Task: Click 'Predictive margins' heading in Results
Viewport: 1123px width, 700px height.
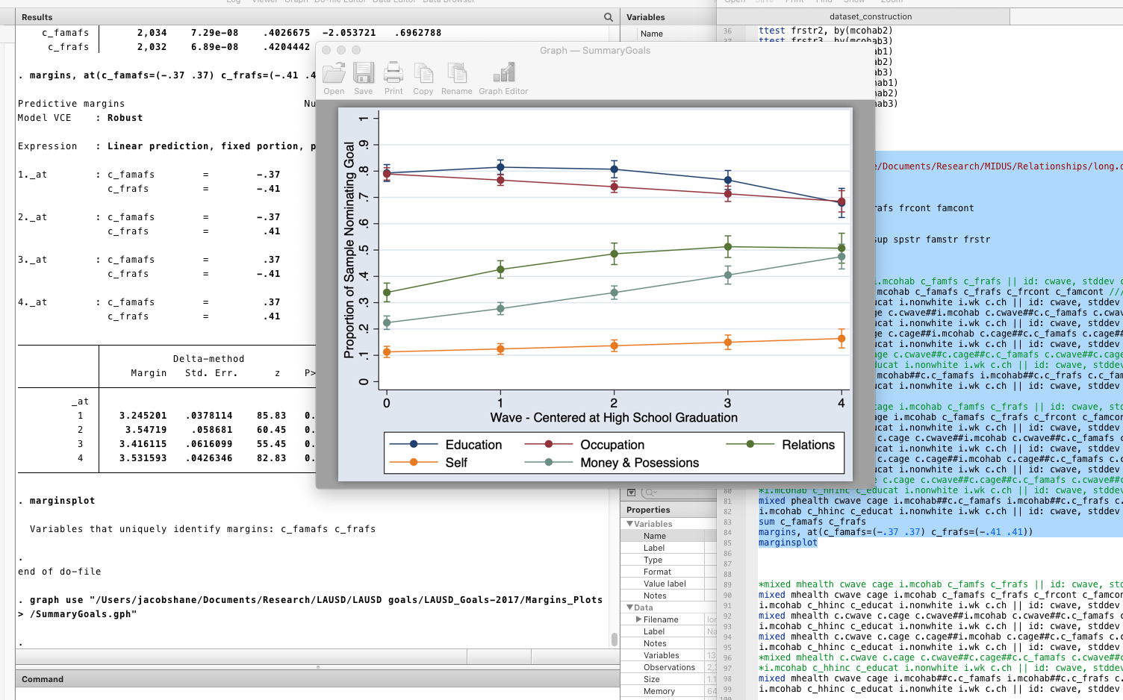Action: pyautogui.click(x=71, y=104)
